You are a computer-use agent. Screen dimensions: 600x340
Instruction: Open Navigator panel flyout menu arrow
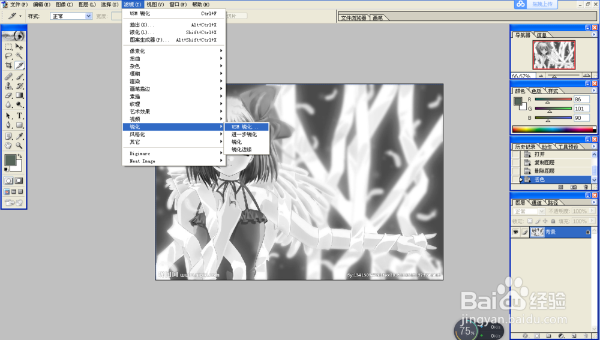[594, 35]
